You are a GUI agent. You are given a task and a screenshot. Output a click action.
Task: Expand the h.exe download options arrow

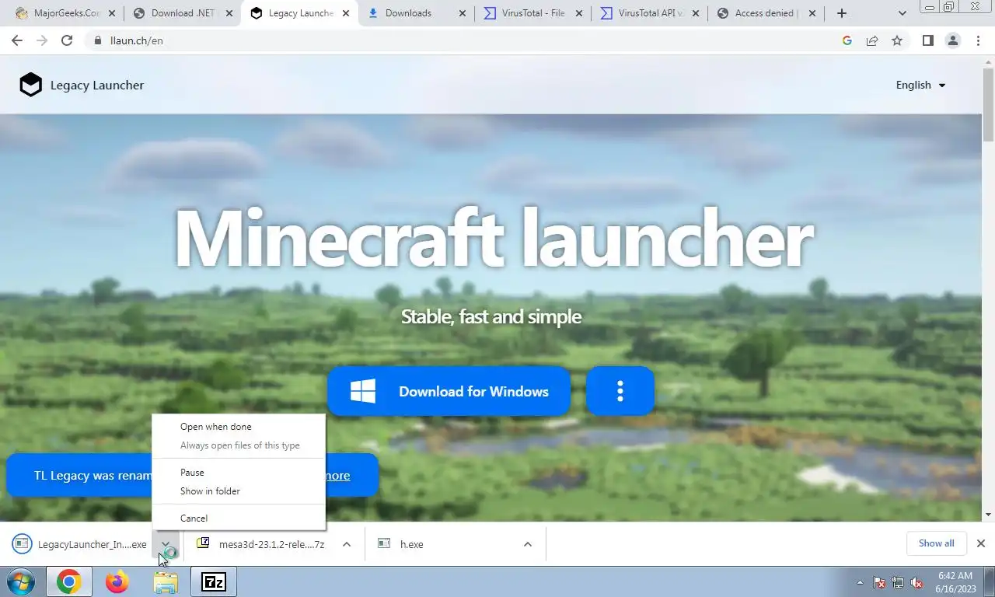tap(528, 544)
